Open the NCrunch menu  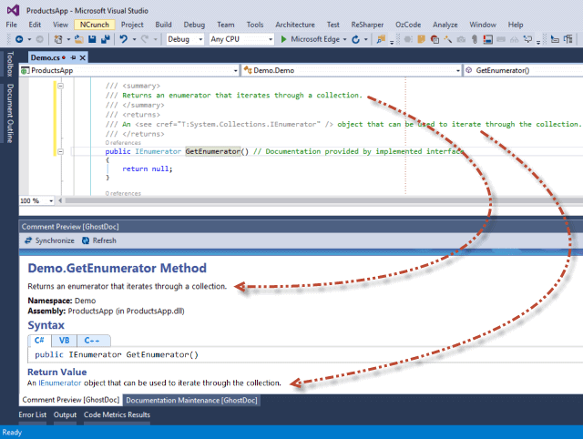tap(94, 25)
